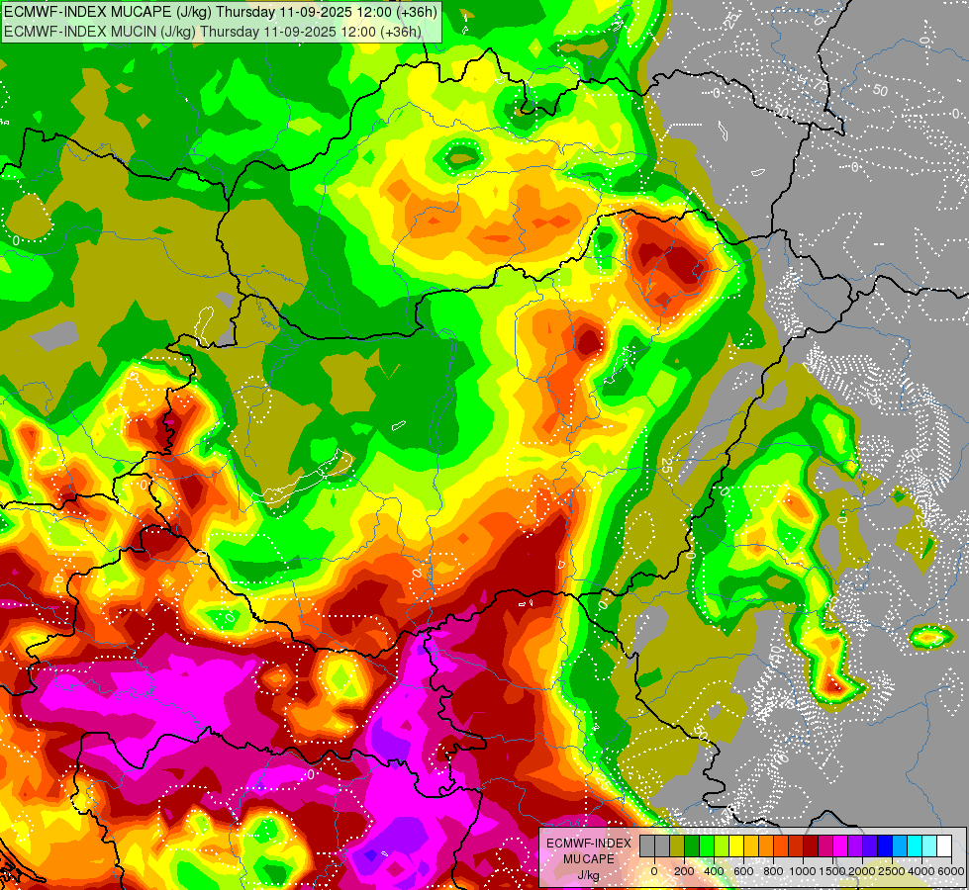Click the legend's 1500 scale value
The height and width of the screenshot is (890, 969).
pos(833,871)
